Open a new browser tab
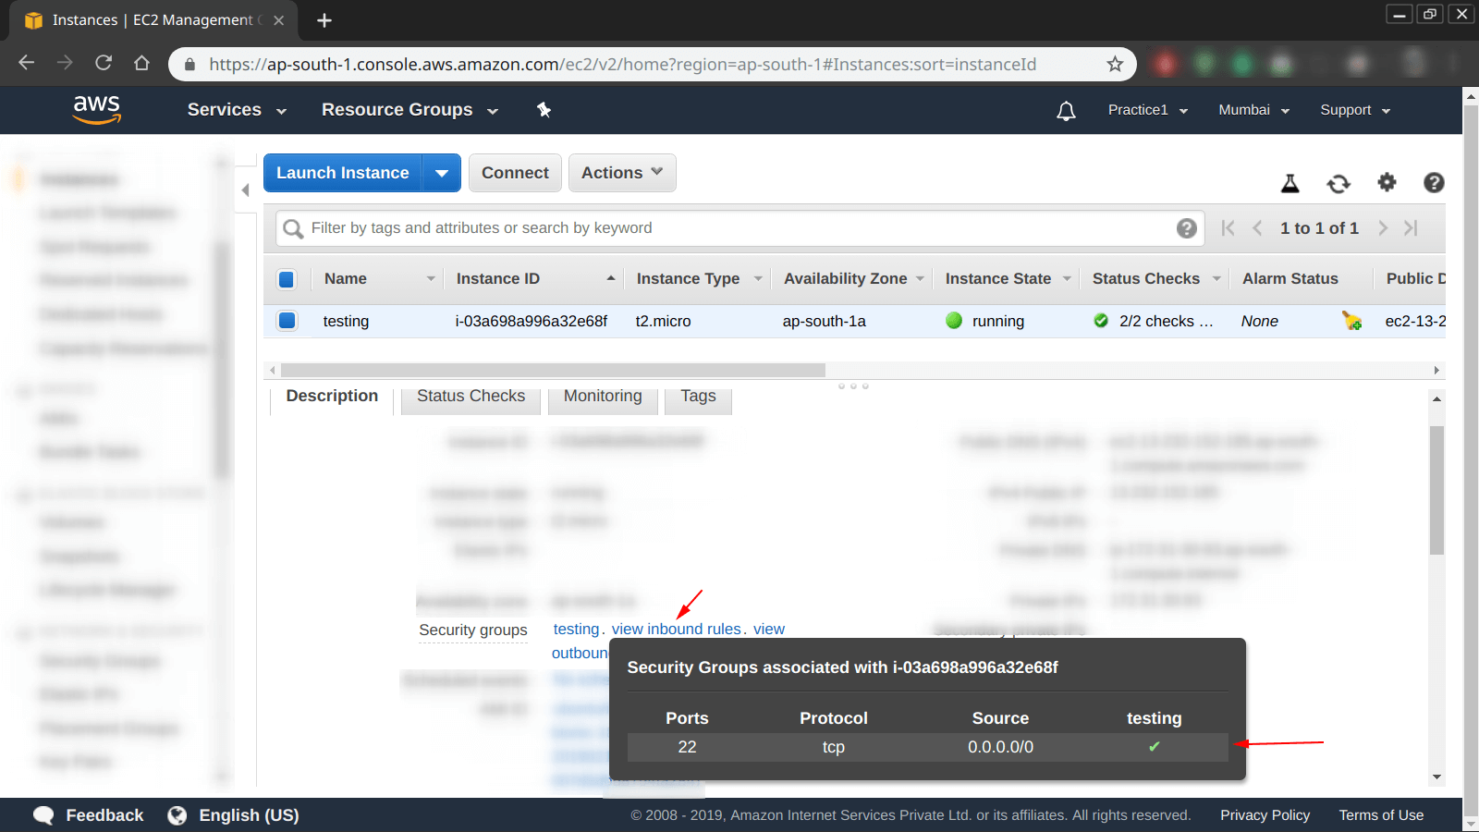The width and height of the screenshot is (1479, 832). [x=324, y=20]
